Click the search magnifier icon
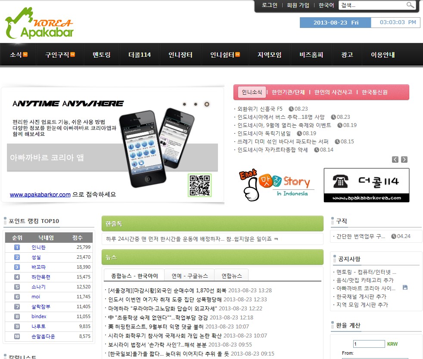The width and height of the screenshot is (423, 359). point(410,5)
